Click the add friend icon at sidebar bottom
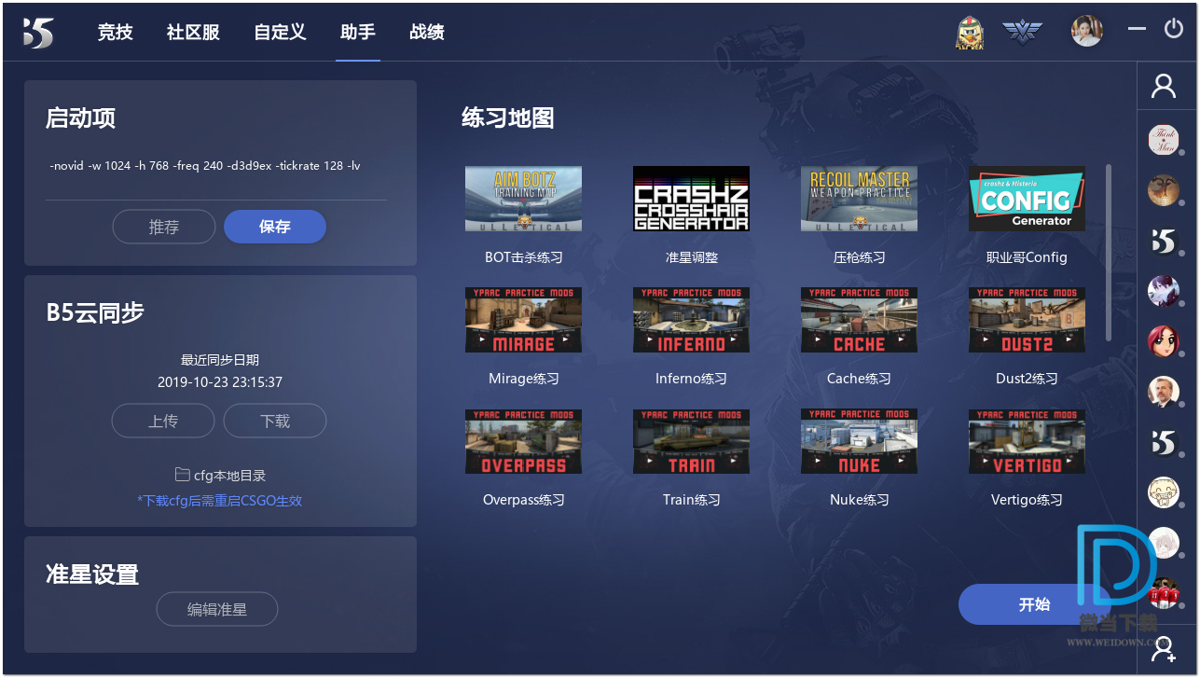The height and width of the screenshot is (678, 1200). point(1164,647)
